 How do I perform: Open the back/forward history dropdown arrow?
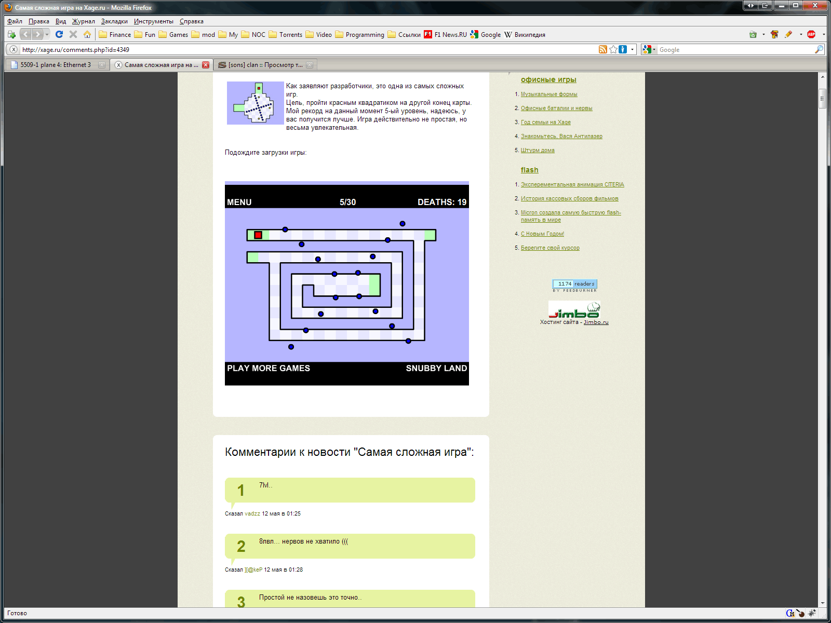47,34
